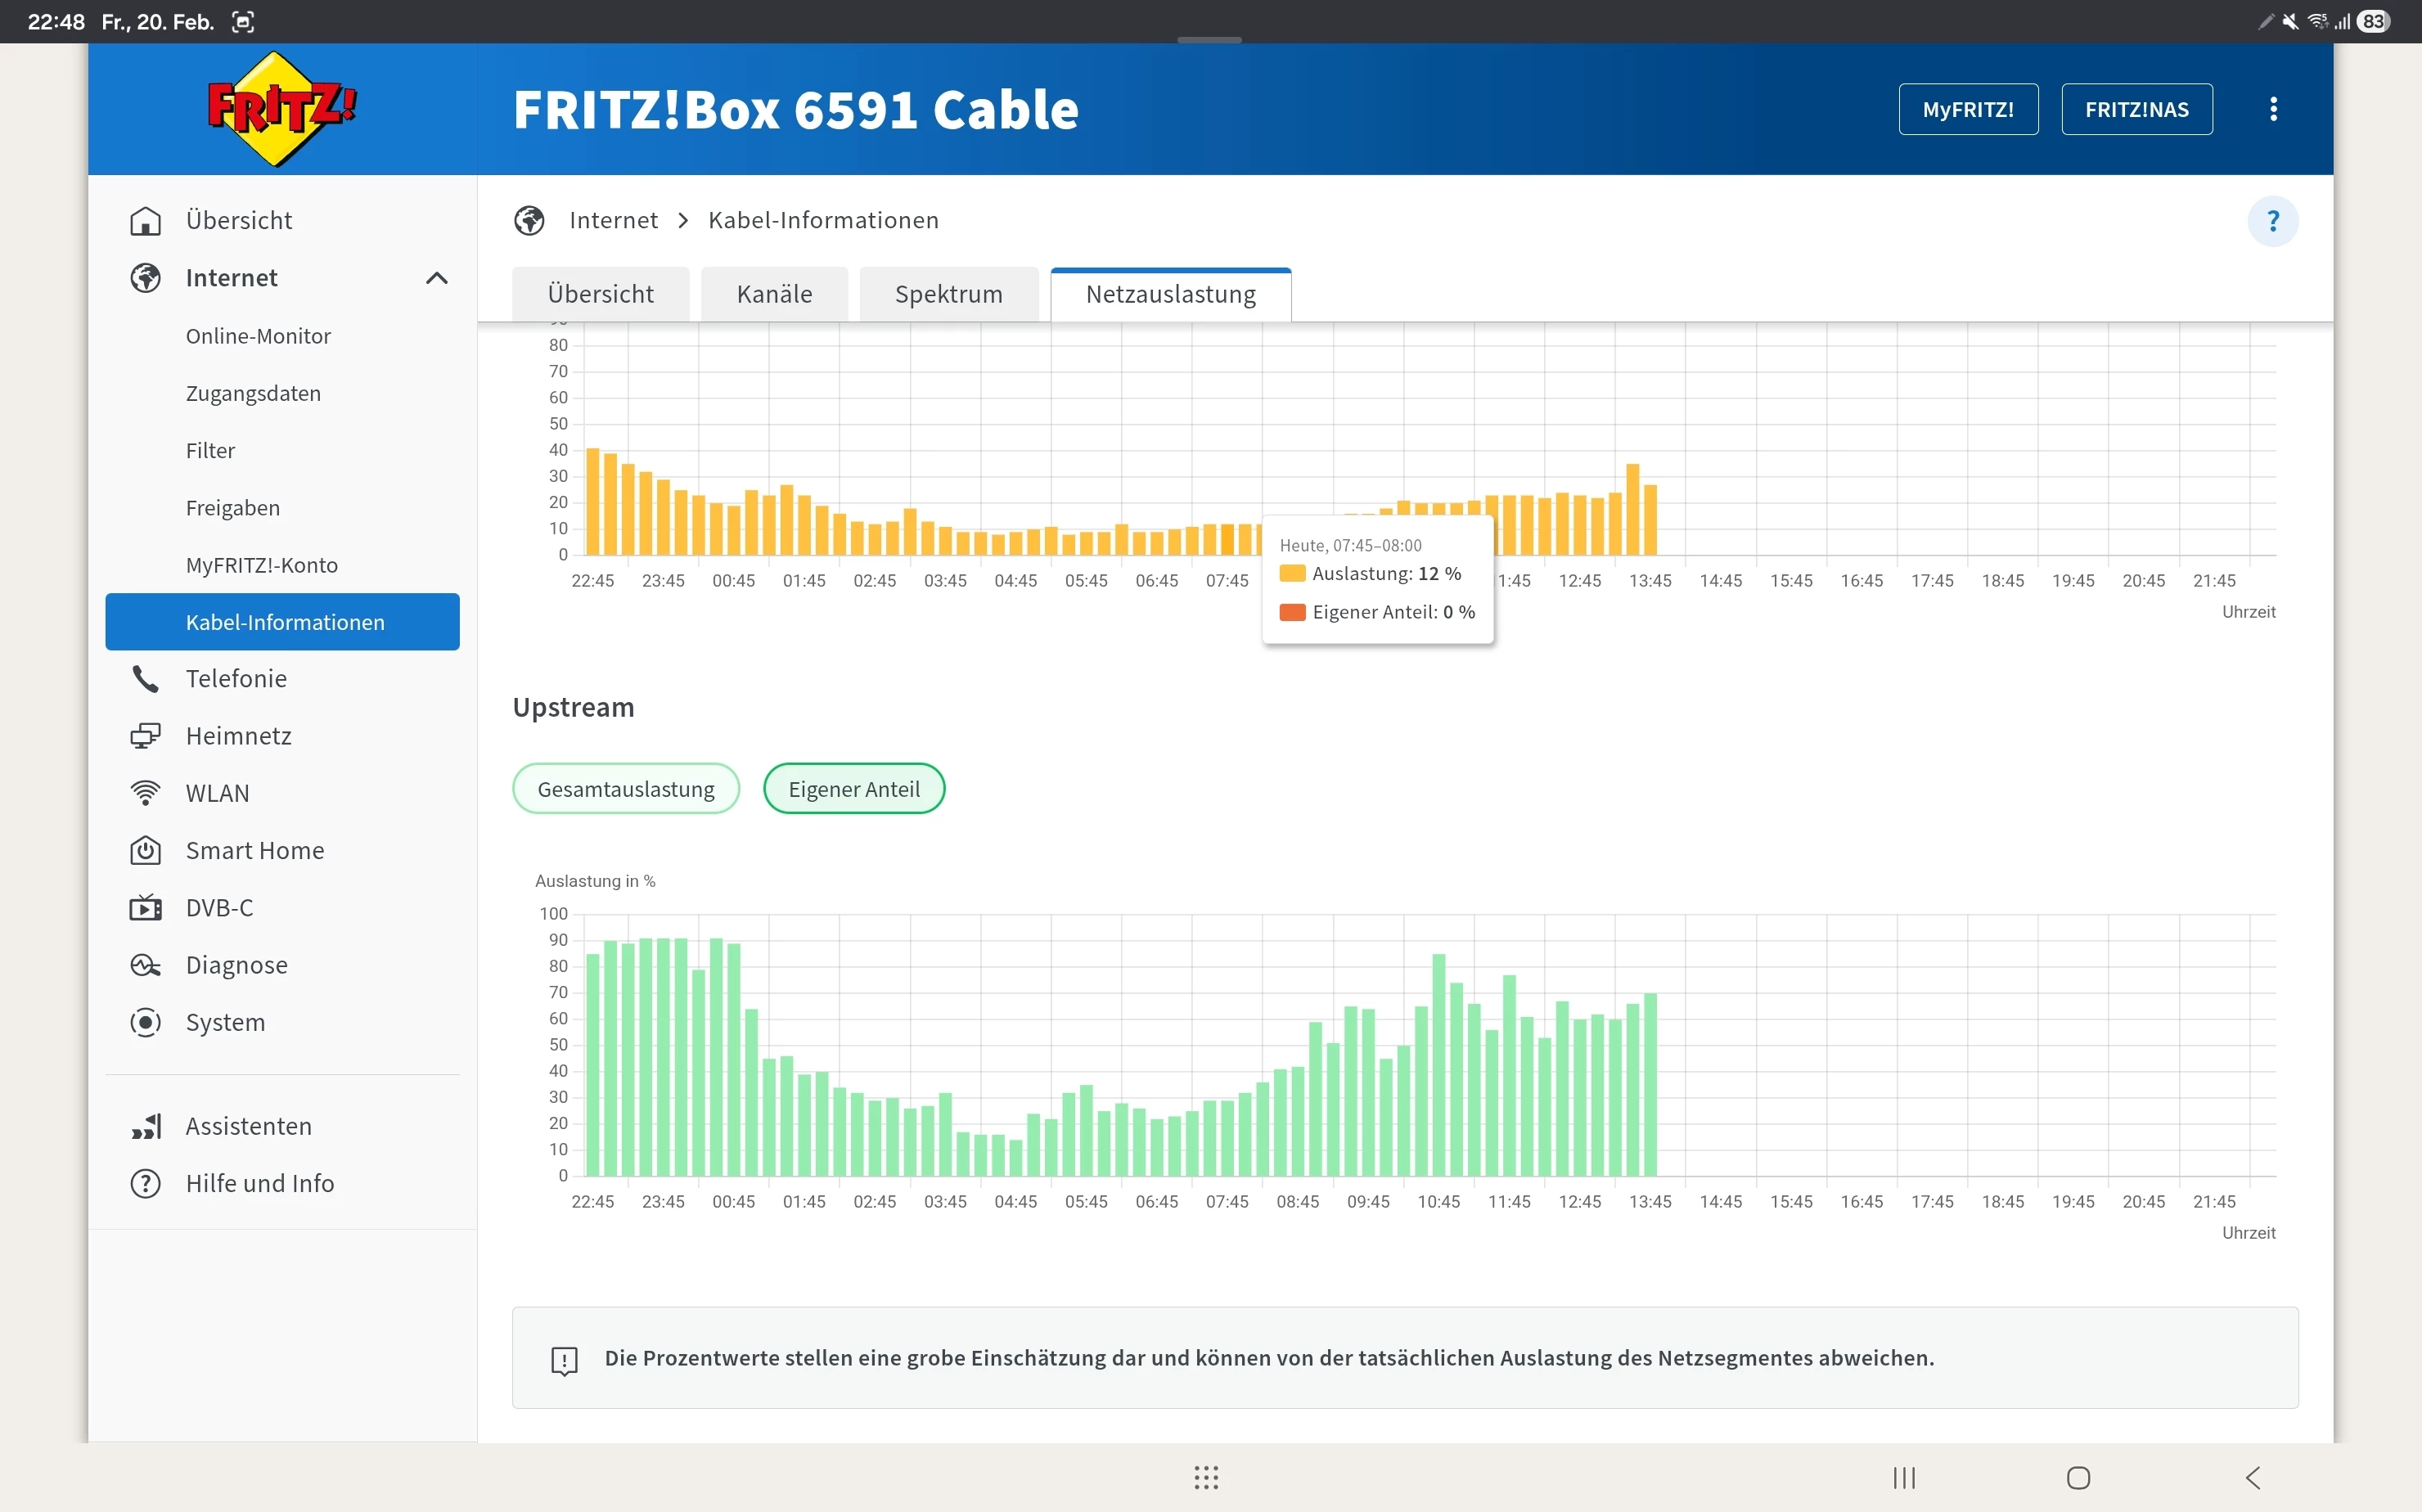Click the blue help question mark icon

(x=2272, y=221)
